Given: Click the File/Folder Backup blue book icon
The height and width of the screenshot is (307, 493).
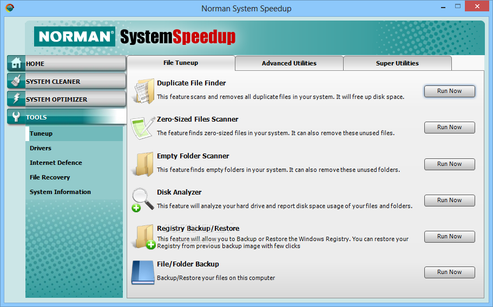Looking at the screenshot, I should click(143, 272).
